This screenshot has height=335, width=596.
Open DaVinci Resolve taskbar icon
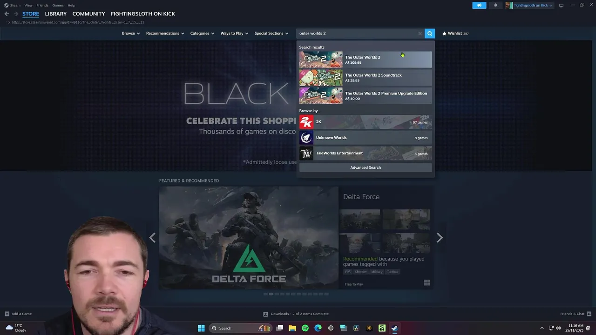(356, 328)
